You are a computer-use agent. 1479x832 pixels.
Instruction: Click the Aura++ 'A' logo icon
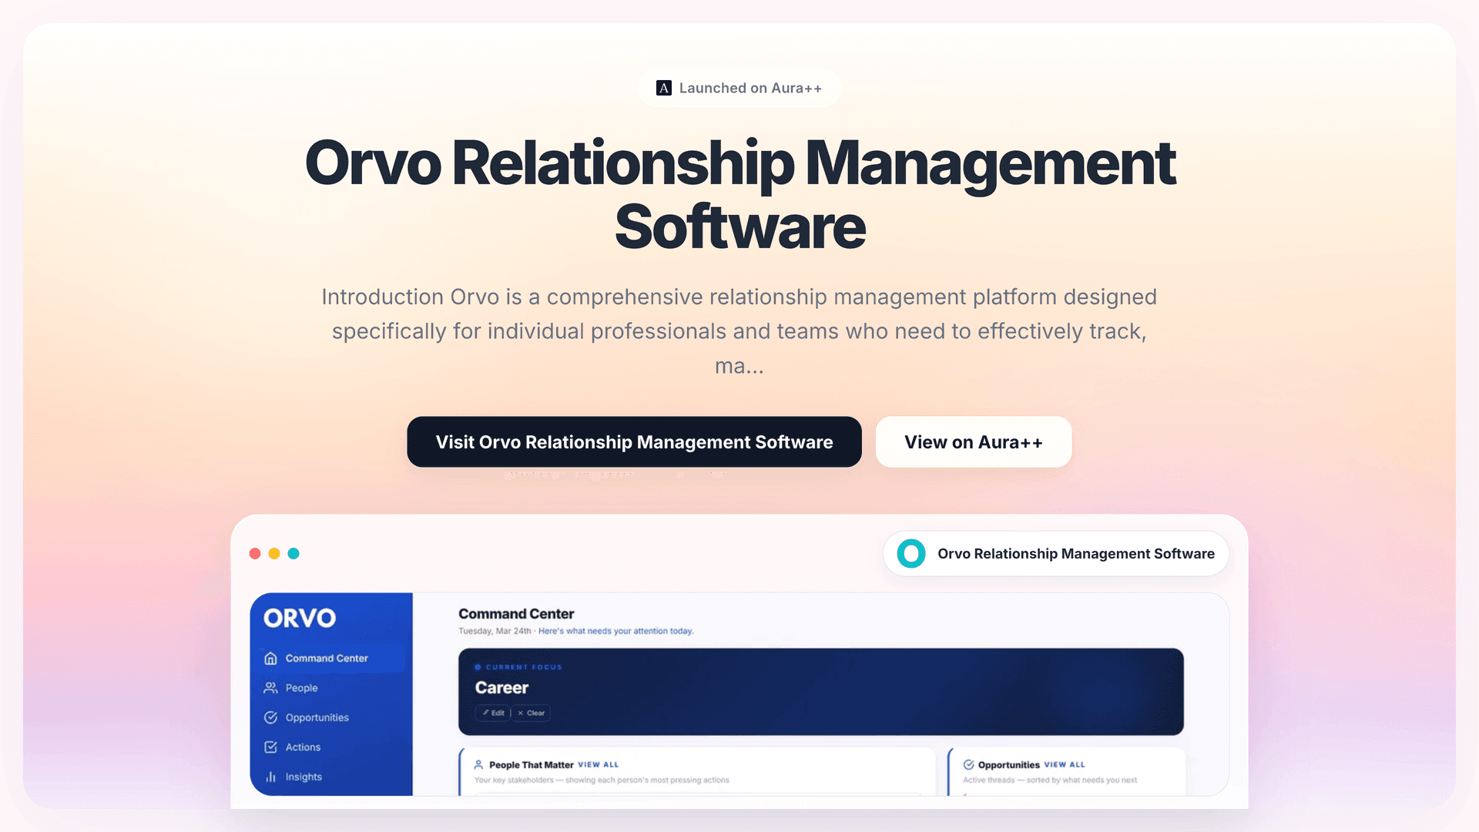[x=663, y=88]
